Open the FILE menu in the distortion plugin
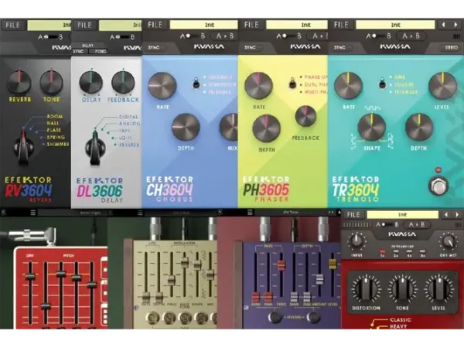464x348 pixels. [353, 214]
